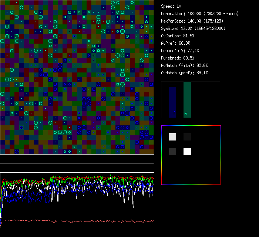Click inside the time series graph panel
Viewport: 259px width, 237px height.
(77, 200)
